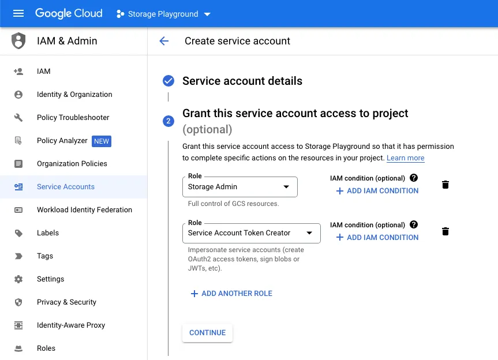The image size is (498, 360).
Task: Add an IAM condition for Storage Admin
Action: pyautogui.click(x=377, y=190)
